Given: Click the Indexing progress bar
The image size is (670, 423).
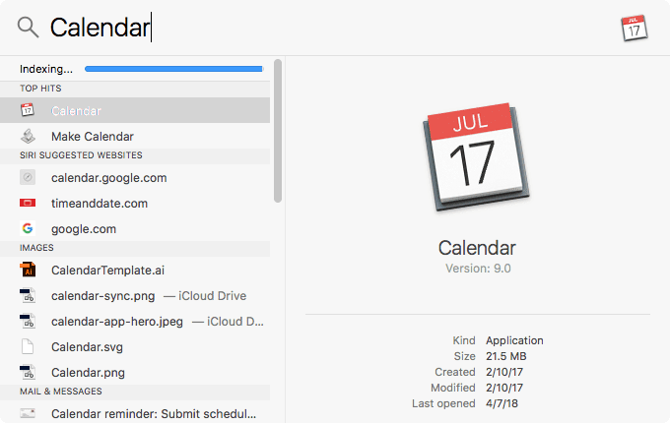Looking at the screenshot, I should (173, 69).
